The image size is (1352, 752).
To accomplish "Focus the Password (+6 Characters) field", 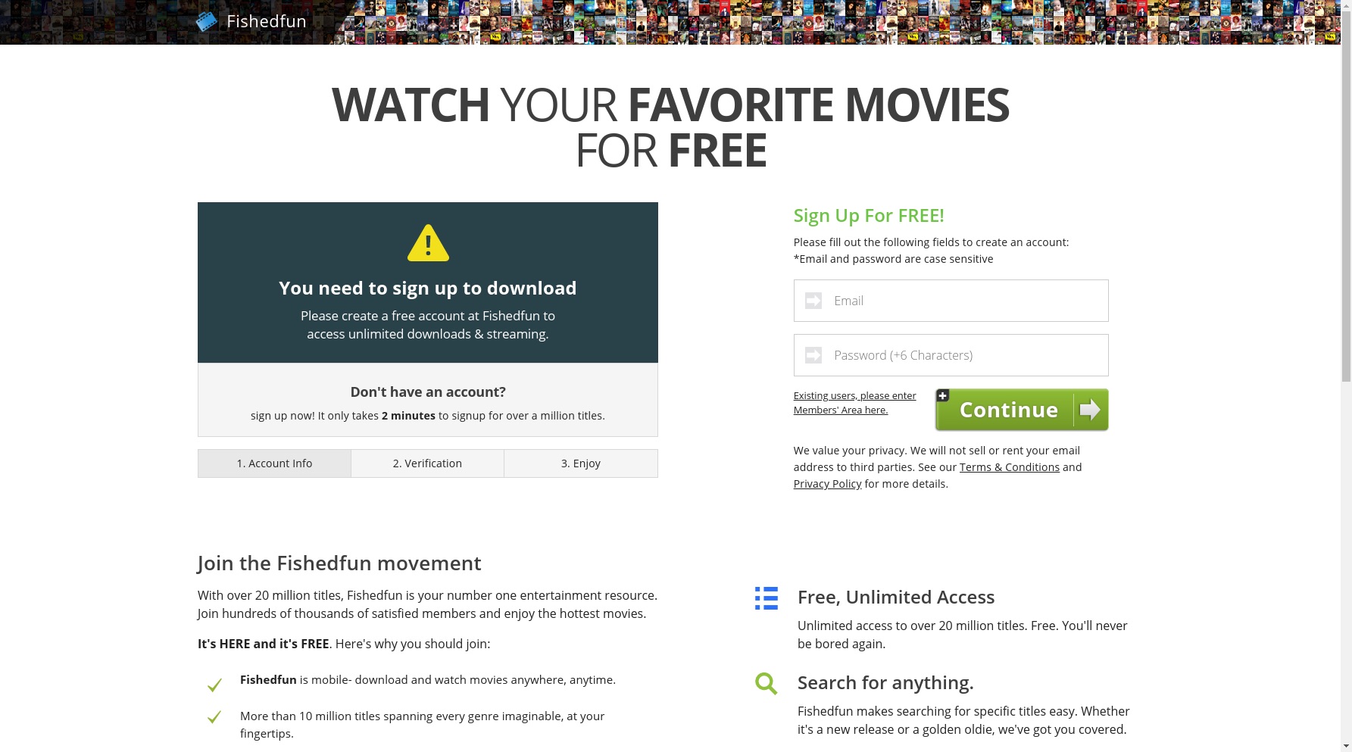I will (951, 355).
